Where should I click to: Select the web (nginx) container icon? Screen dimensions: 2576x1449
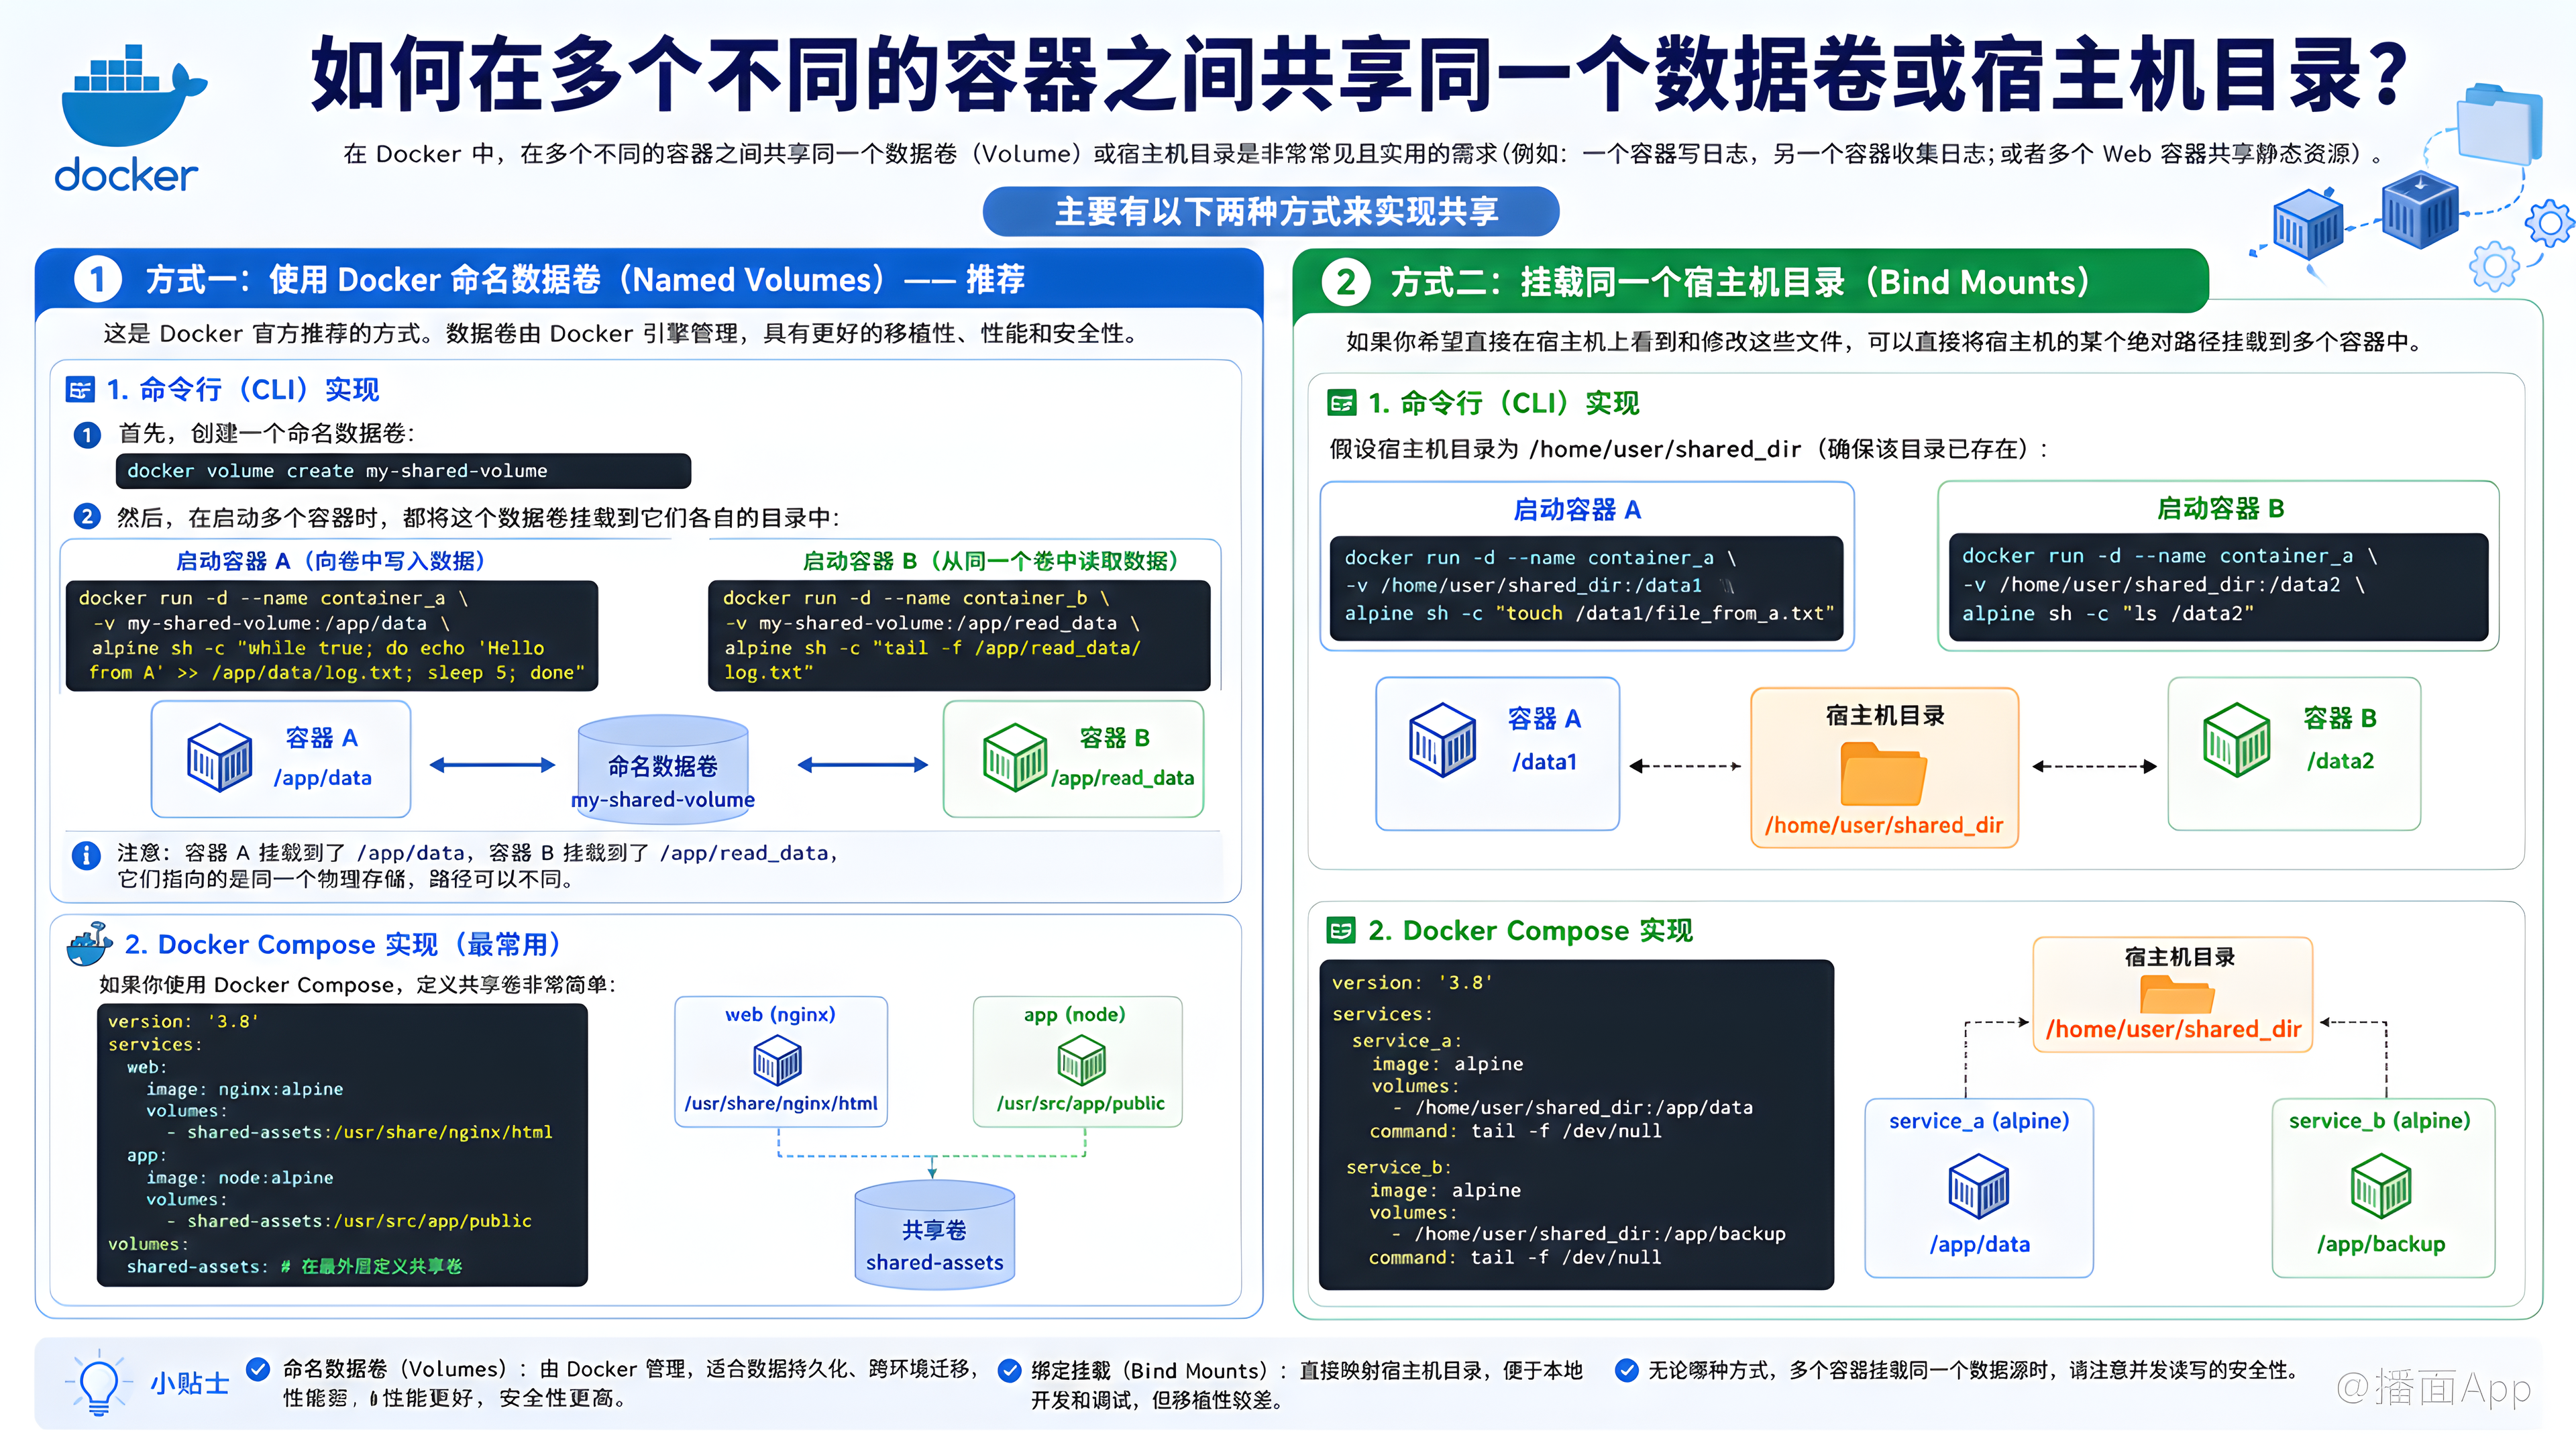click(777, 1060)
